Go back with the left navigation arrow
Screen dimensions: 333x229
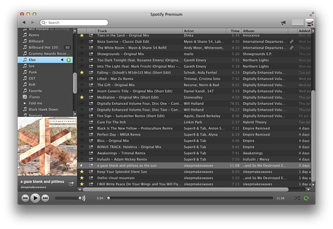click(24, 22)
